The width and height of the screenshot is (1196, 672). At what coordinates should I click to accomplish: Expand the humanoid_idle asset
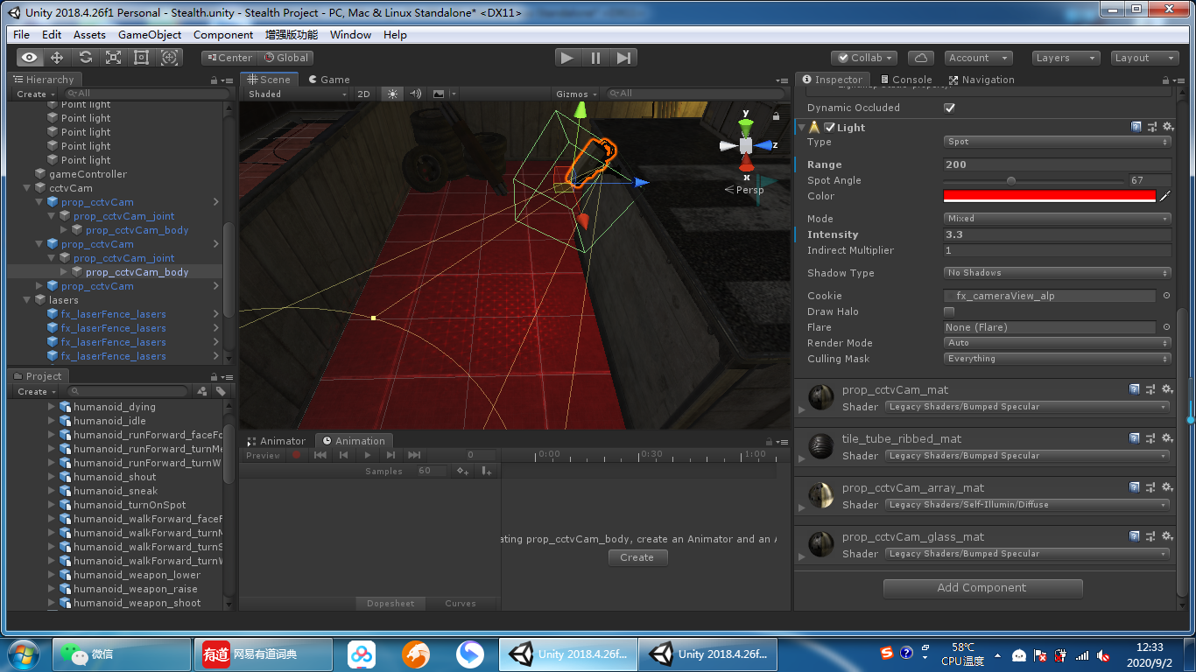[51, 421]
